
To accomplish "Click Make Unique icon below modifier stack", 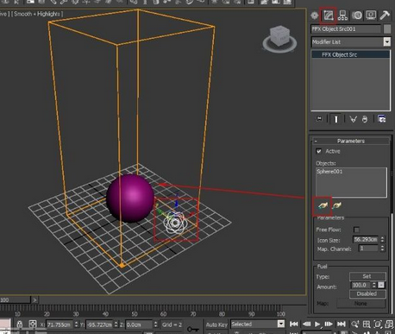I will tap(354, 119).
